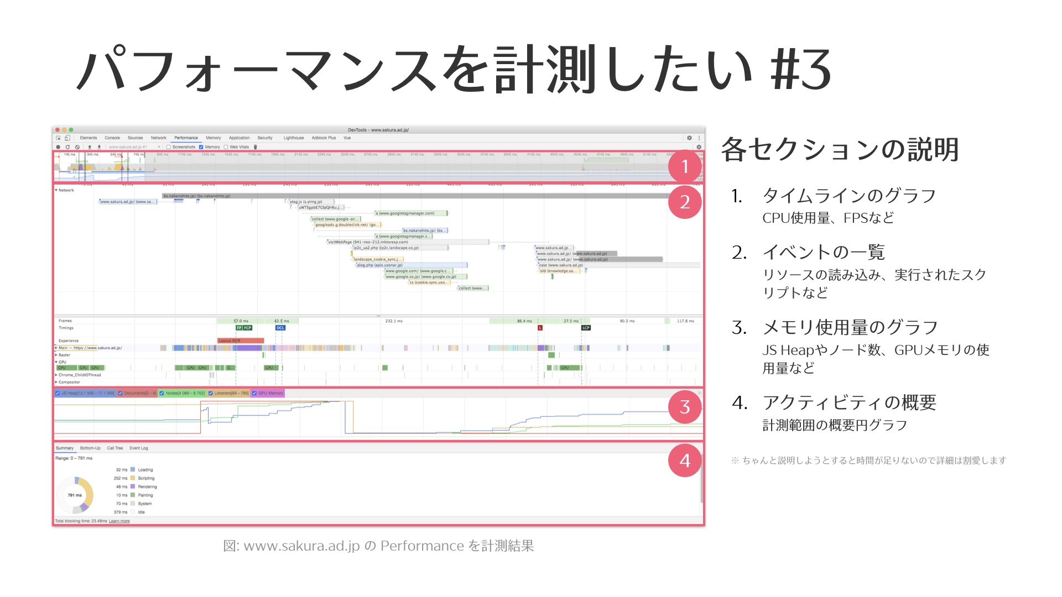The height and width of the screenshot is (597, 1062).
Task: Click the DCL timing marker
Action: [280, 328]
